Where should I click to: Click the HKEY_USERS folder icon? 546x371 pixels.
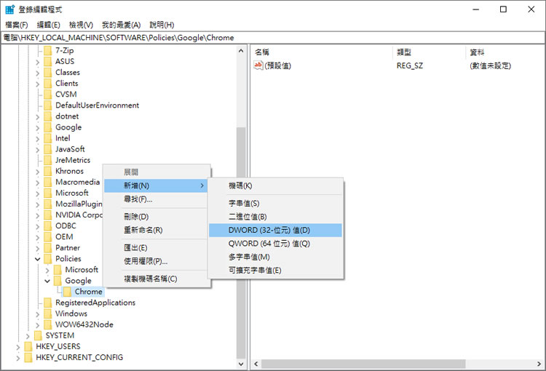(x=28, y=347)
